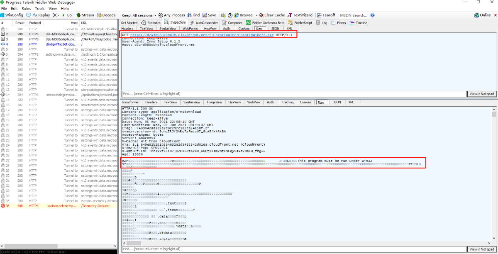Screen dimensions: 498x254
Task: Click the camera screenshot toolbar icon
Action: [x=223, y=15]
